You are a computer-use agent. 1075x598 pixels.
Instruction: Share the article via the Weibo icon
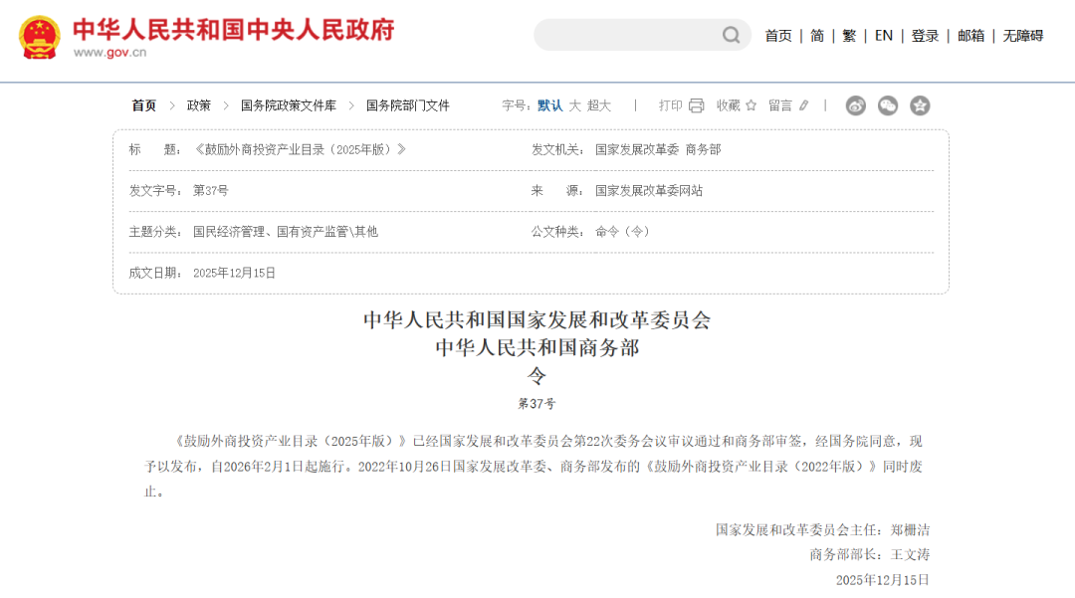855,104
